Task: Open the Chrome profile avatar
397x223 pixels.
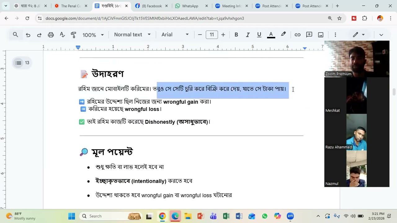Action: point(380,18)
